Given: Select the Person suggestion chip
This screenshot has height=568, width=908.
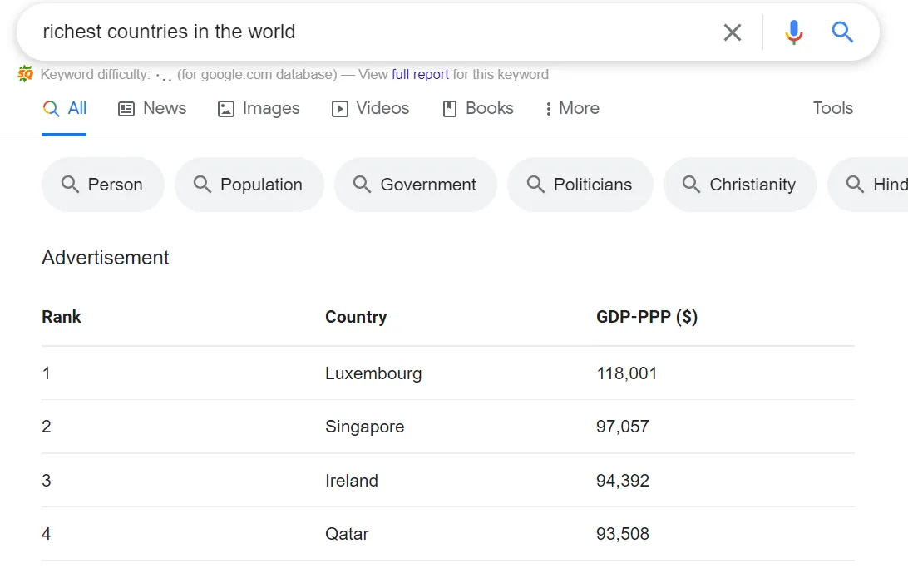Looking at the screenshot, I should pos(103,185).
